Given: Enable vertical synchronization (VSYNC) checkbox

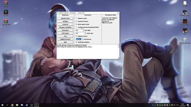Looking at the screenshot, I should [76, 27].
